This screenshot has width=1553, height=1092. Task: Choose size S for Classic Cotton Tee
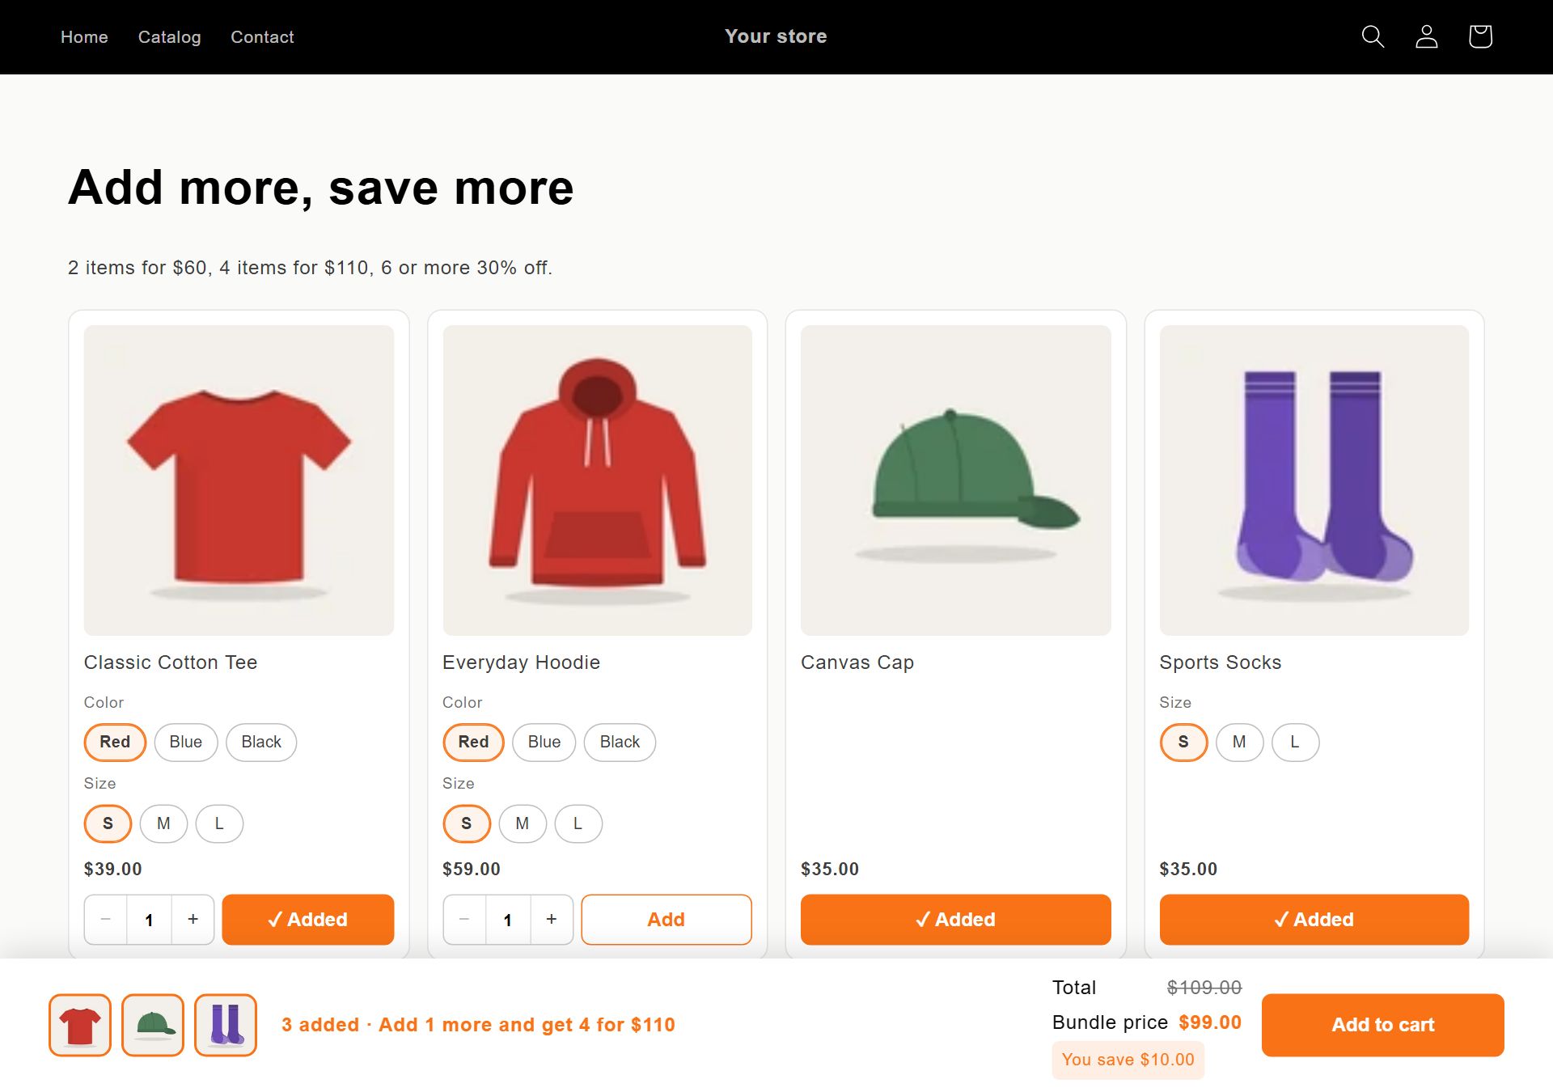coord(108,823)
